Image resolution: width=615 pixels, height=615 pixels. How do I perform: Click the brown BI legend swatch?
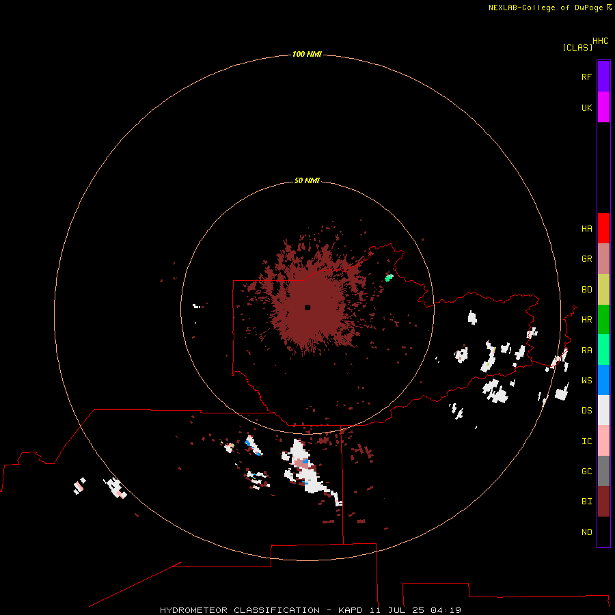pyautogui.click(x=603, y=502)
